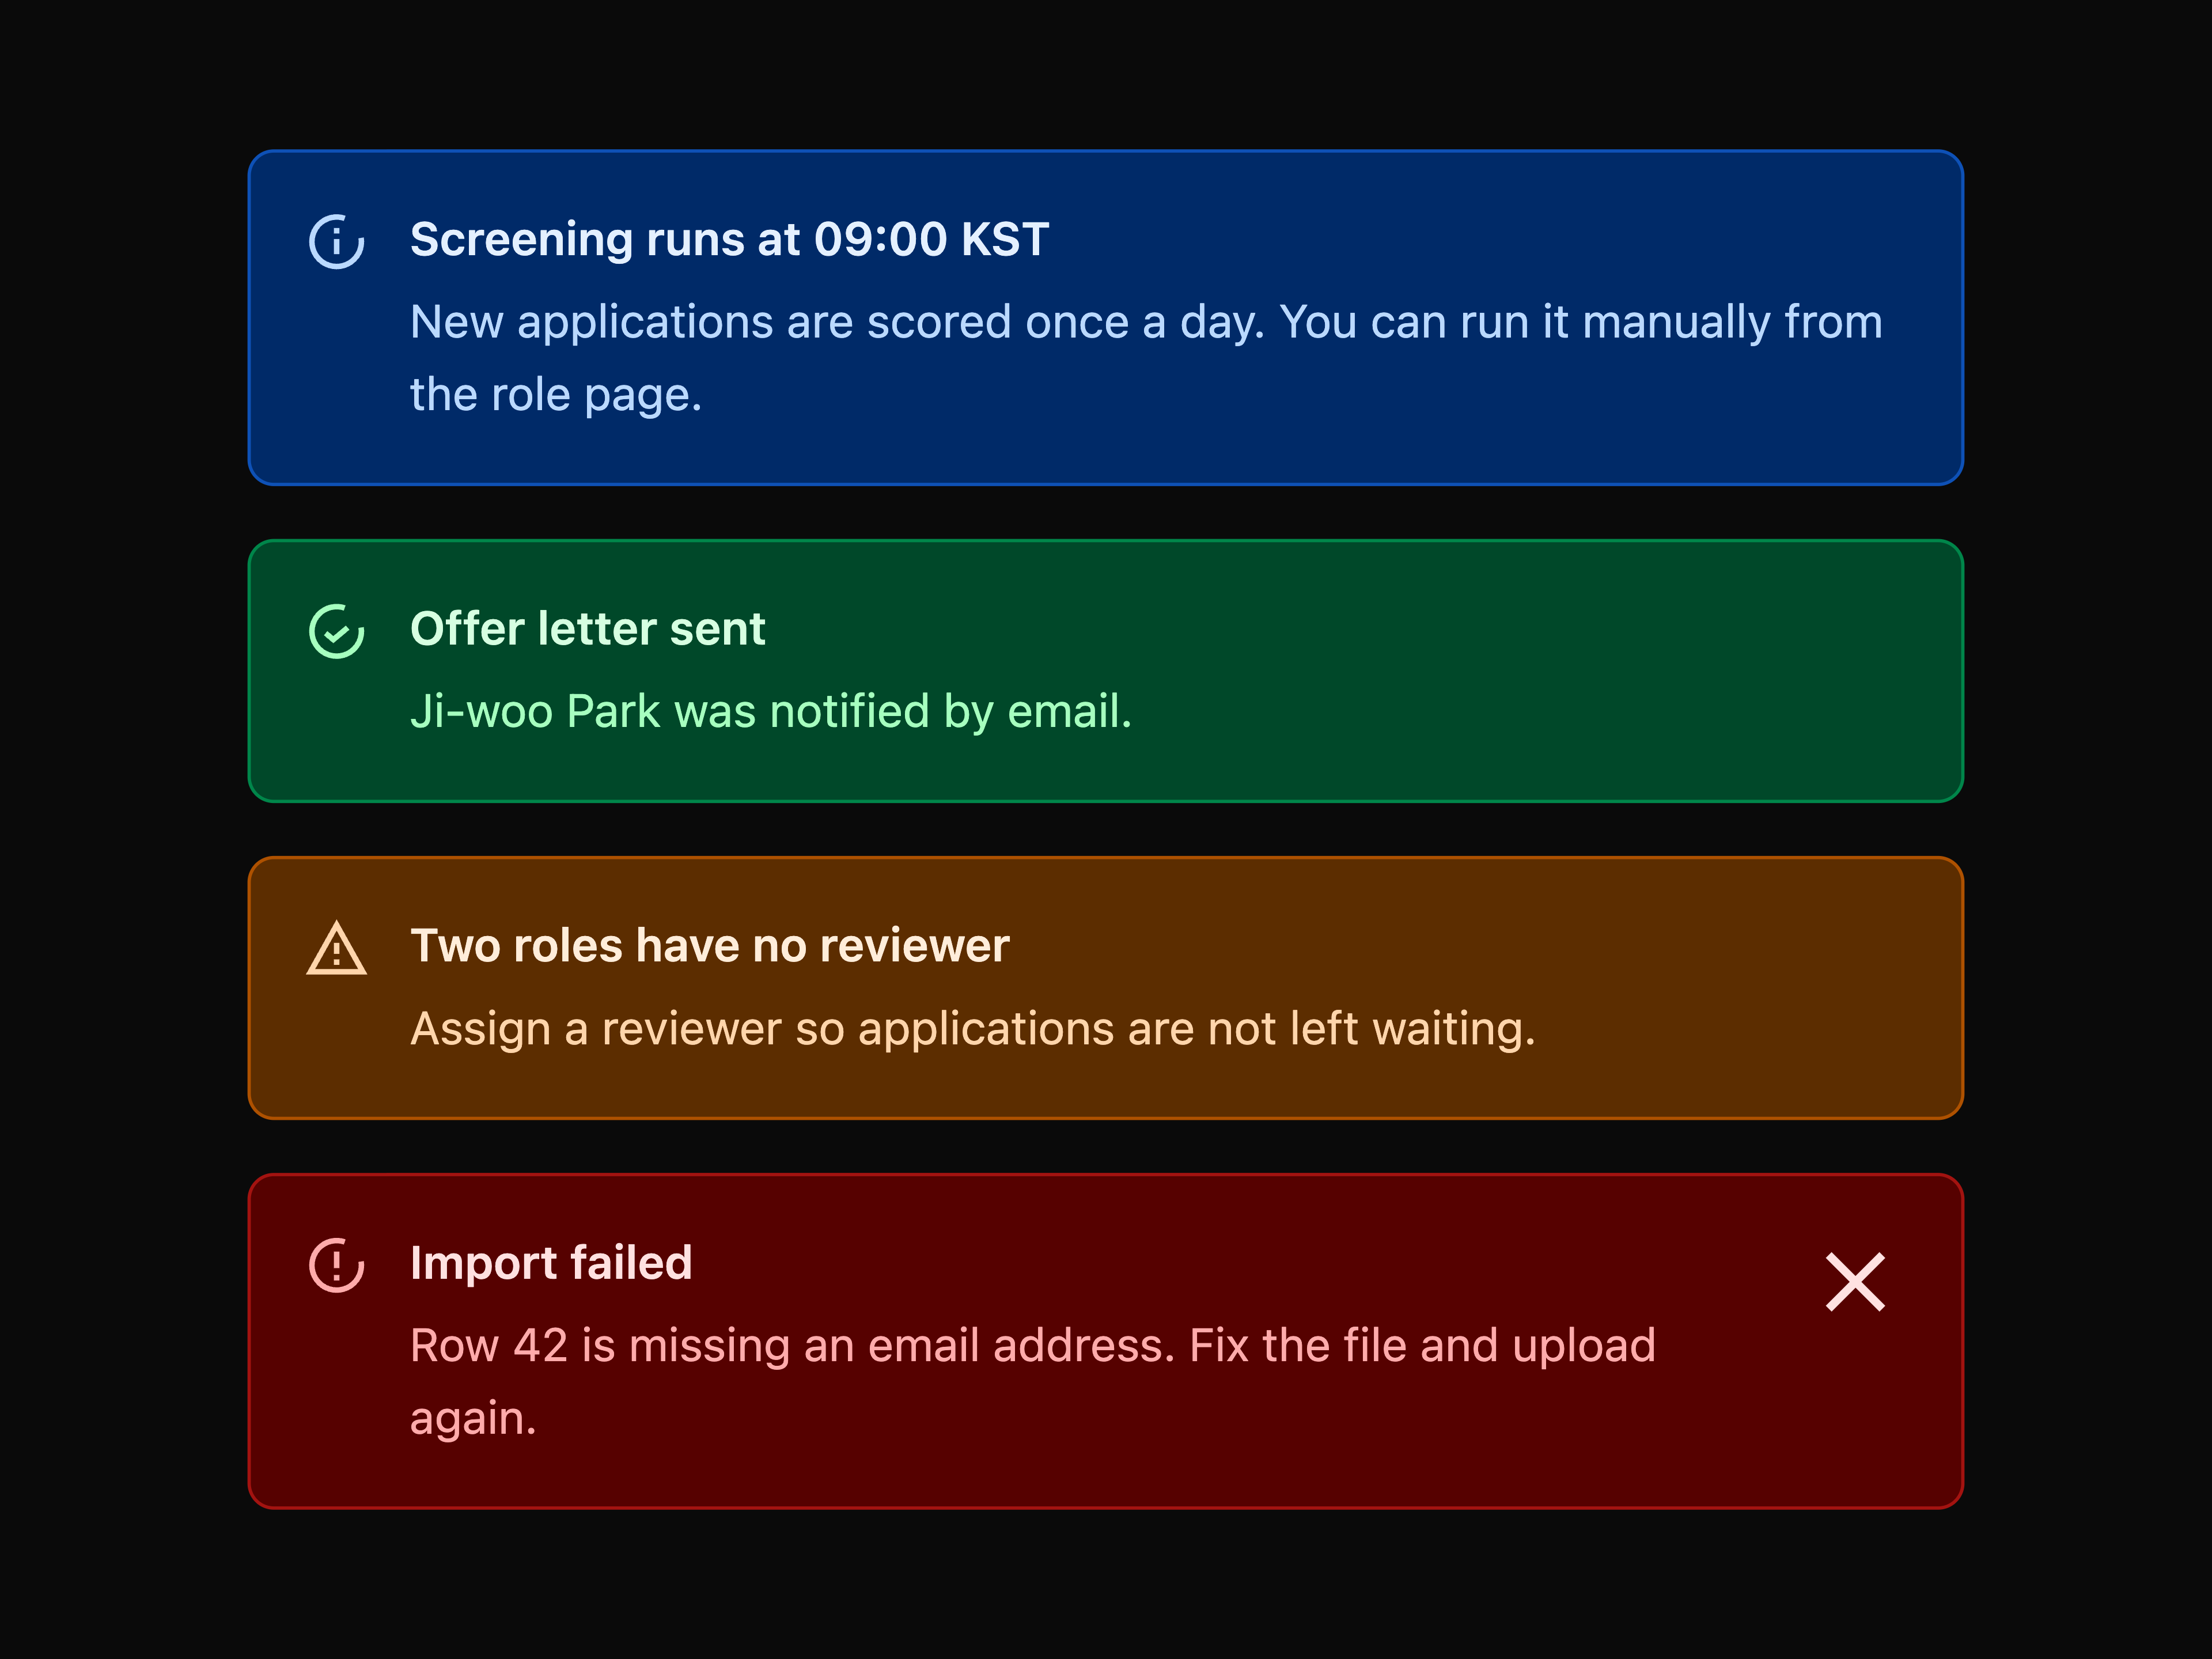Click the warning triangle icon
This screenshot has height=1659, width=2212.
click(337, 948)
